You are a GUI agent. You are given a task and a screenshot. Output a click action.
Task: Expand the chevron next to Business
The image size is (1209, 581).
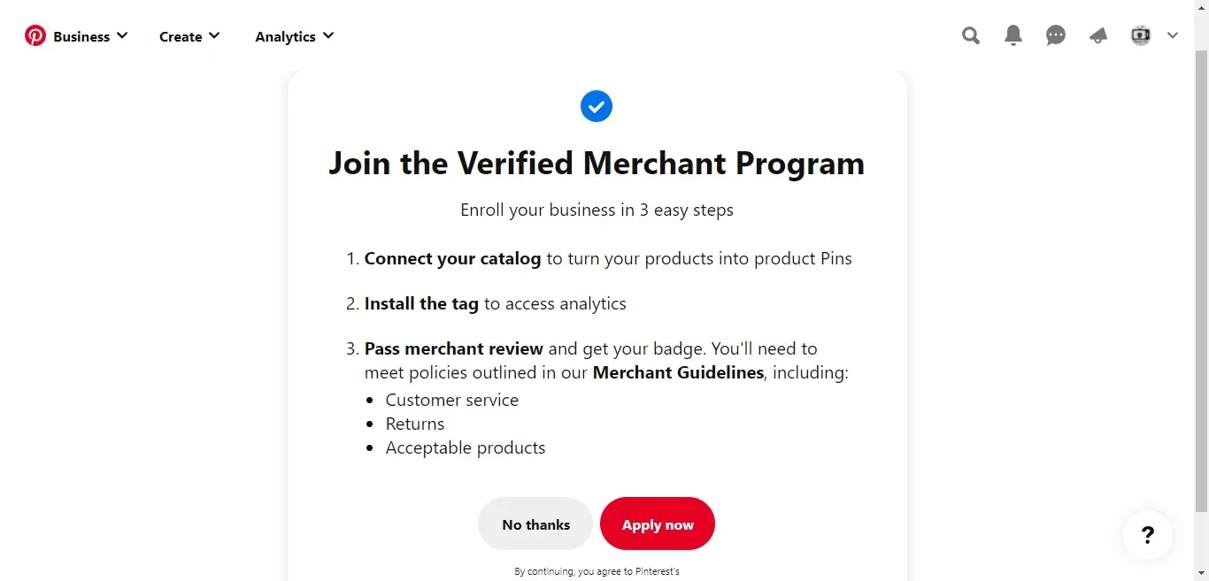pos(122,36)
